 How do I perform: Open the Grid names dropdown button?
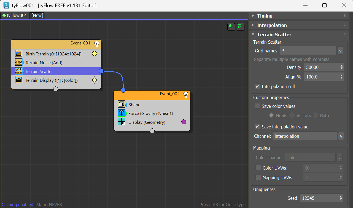click(340, 51)
